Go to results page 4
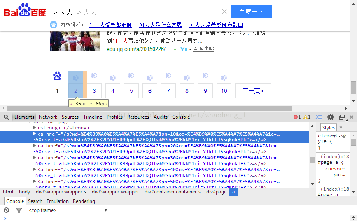Viewport: 357px width, 221px height. [113, 91]
